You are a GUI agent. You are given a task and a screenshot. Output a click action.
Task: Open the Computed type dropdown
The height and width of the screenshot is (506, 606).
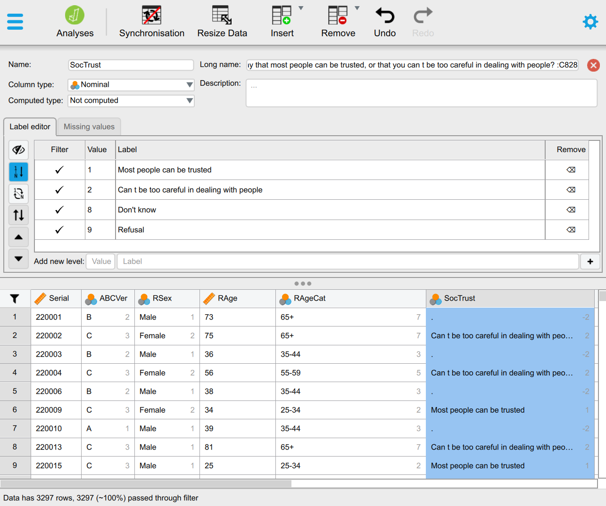189,101
